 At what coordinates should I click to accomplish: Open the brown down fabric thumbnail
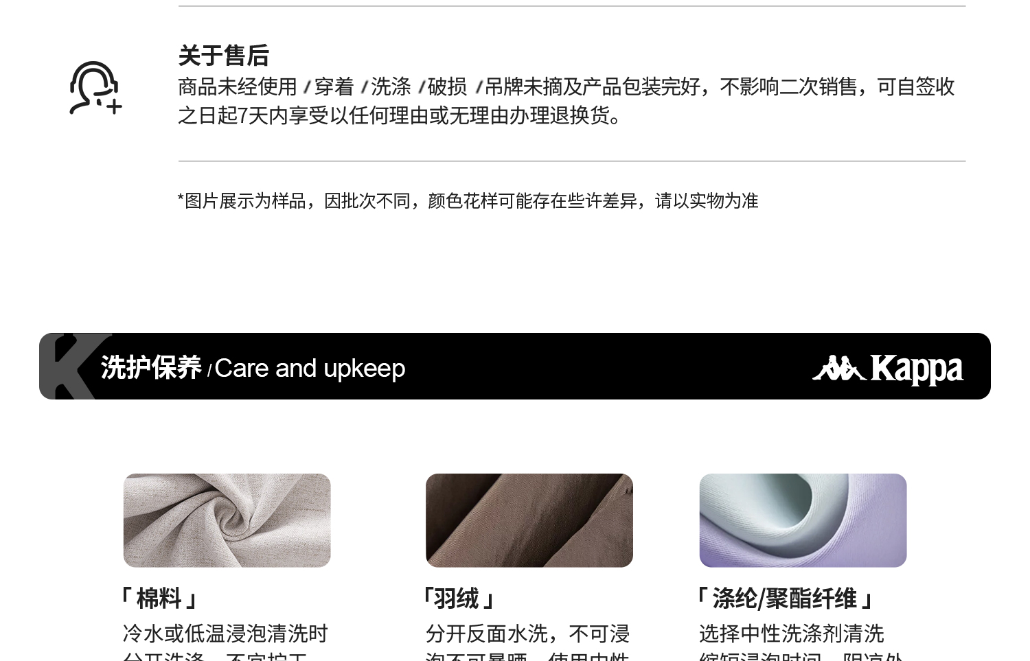click(x=529, y=520)
